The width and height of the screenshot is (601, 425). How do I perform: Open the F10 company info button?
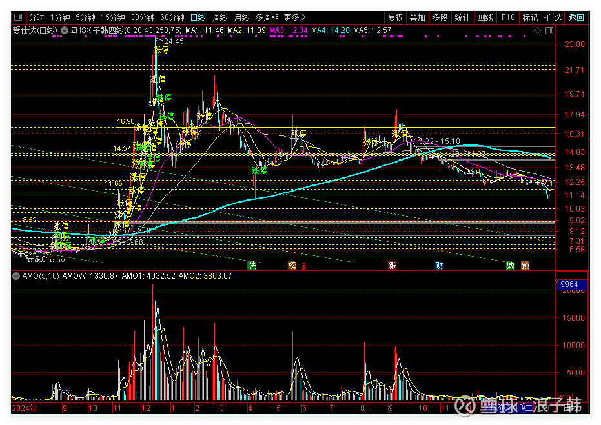click(x=508, y=17)
